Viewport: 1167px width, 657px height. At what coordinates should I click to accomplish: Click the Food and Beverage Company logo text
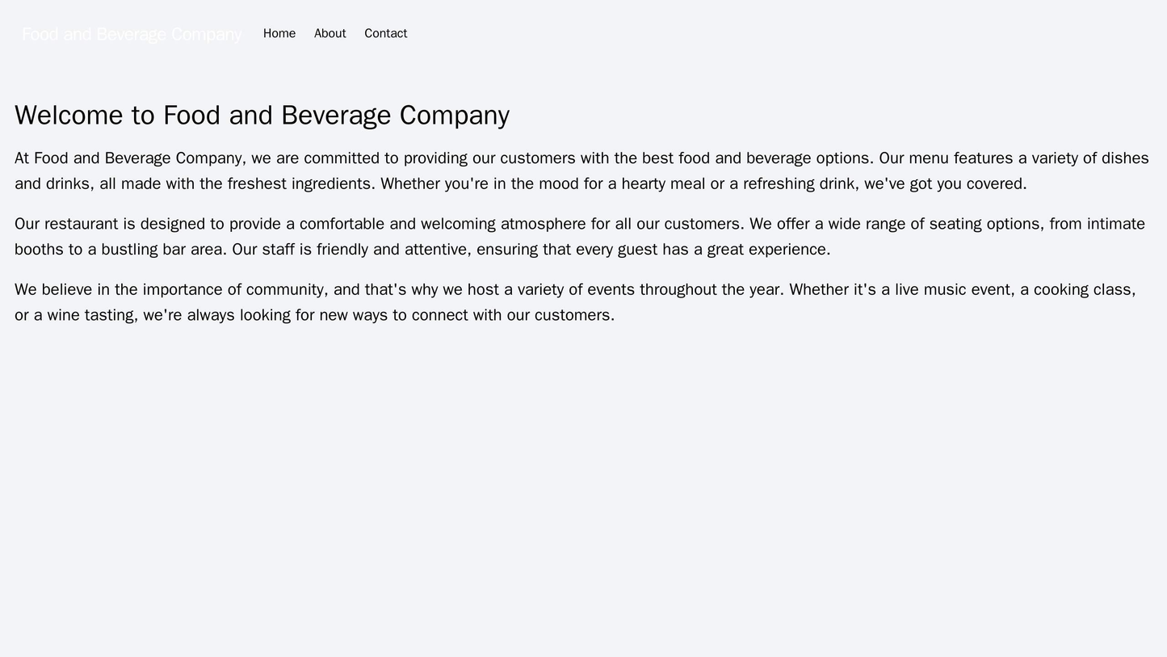pos(128,33)
